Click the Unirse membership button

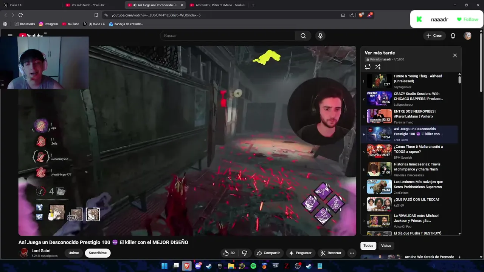pyautogui.click(x=74, y=253)
